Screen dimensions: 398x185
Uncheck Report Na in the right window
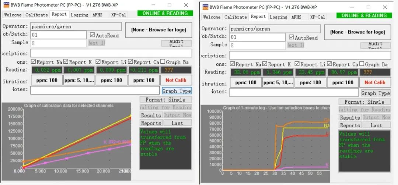(233, 64)
